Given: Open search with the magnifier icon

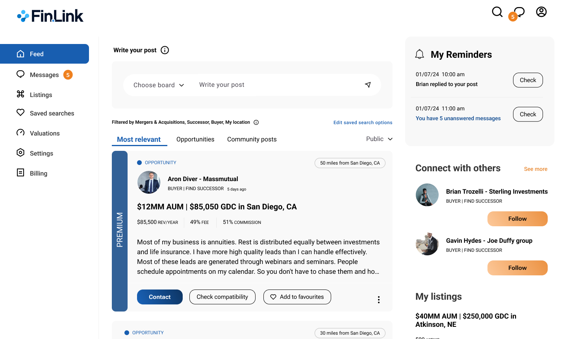Looking at the screenshot, I should click(x=497, y=12).
